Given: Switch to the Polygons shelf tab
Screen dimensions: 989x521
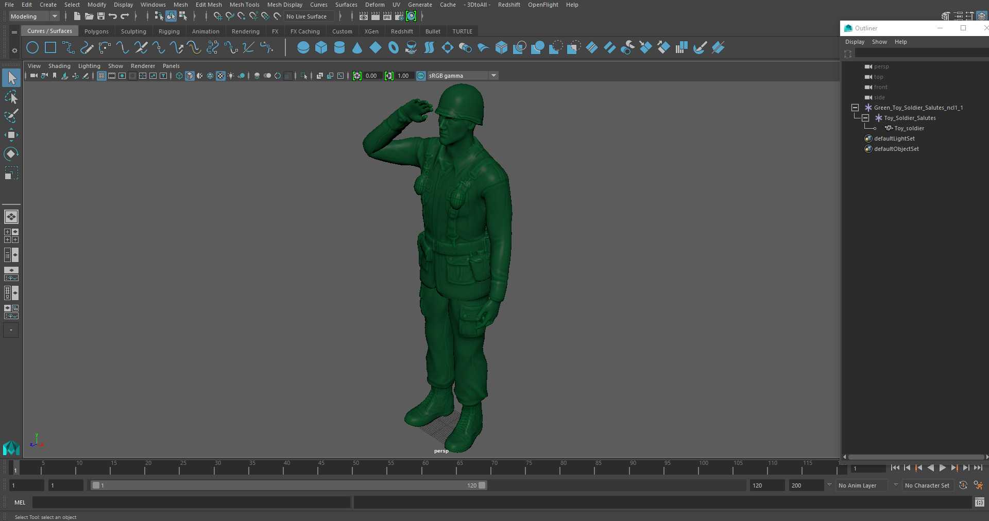Looking at the screenshot, I should pyautogui.click(x=96, y=31).
